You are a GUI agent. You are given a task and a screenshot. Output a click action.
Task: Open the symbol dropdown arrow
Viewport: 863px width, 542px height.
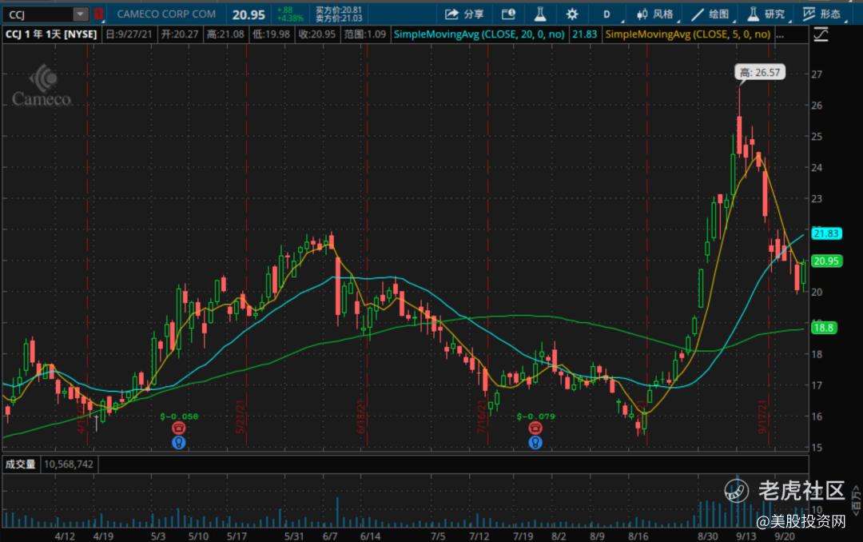tap(81, 14)
